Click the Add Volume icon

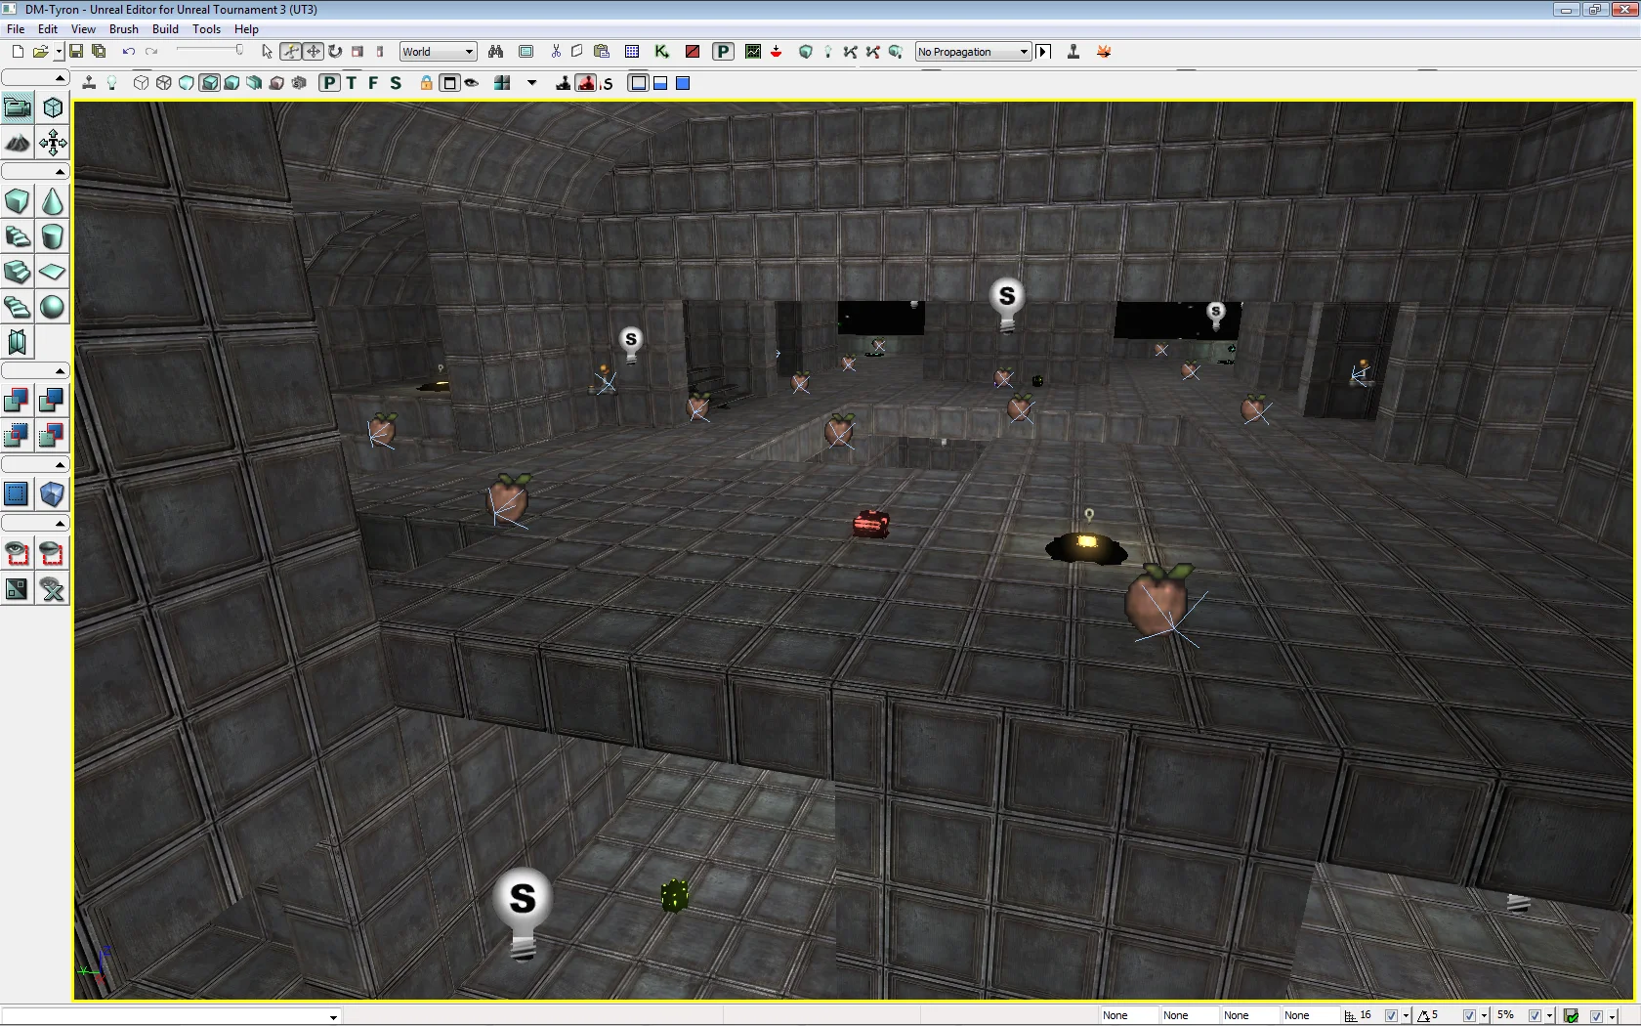click(x=53, y=493)
